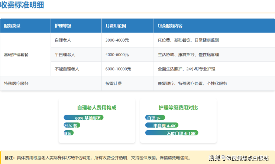Click the 自理老人费用构成 chart title
Image resolution: width=275 pixels, height=164 pixels.
[97, 108]
